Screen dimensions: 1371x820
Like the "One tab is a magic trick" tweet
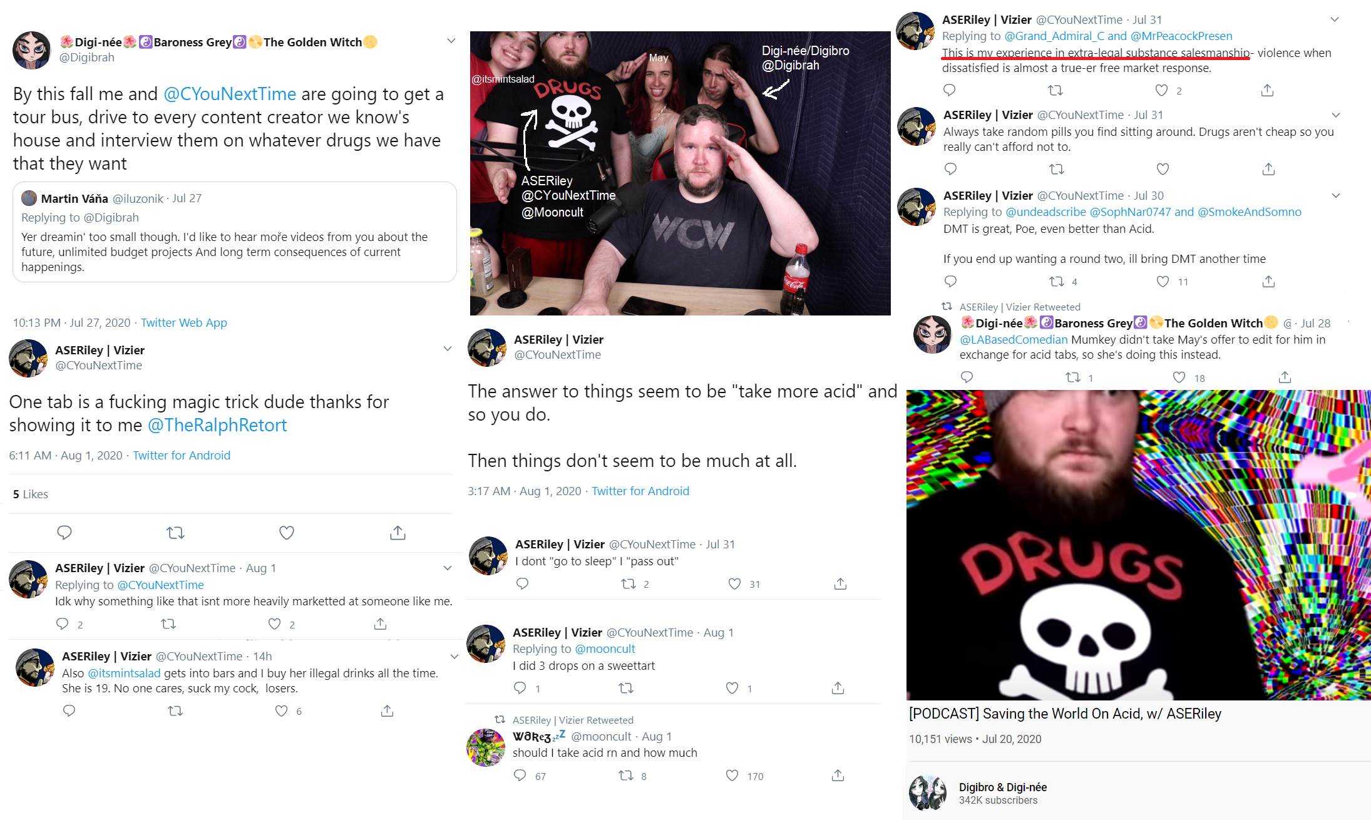[286, 533]
